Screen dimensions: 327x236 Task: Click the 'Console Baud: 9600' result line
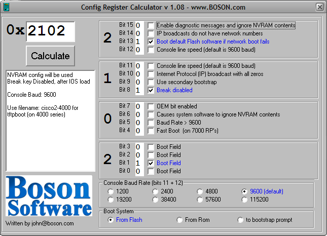click(x=32, y=95)
